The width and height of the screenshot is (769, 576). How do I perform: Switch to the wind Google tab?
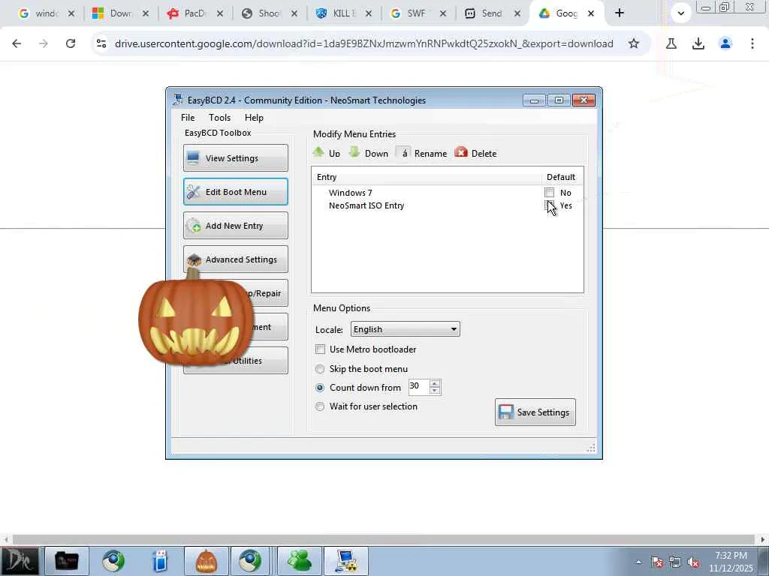pos(47,13)
